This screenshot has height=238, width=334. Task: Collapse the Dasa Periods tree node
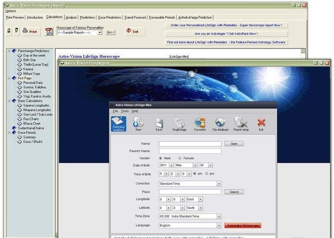tap(9, 133)
